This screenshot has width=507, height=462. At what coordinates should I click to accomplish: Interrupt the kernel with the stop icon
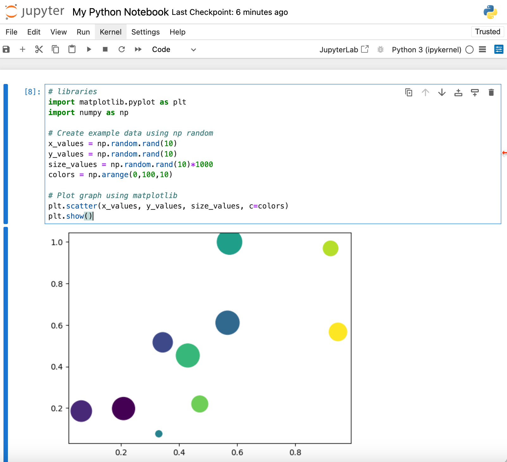click(x=105, y=49)
